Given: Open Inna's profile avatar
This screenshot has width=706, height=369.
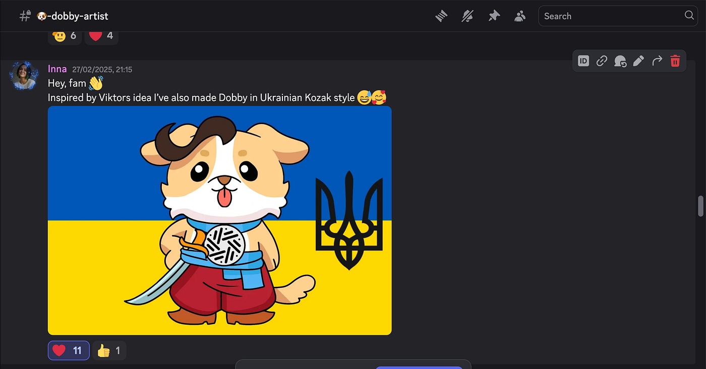Looking at the screenshot, I should [23, 76].
